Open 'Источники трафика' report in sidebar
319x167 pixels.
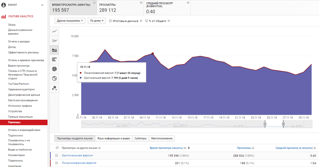point(20,106)
